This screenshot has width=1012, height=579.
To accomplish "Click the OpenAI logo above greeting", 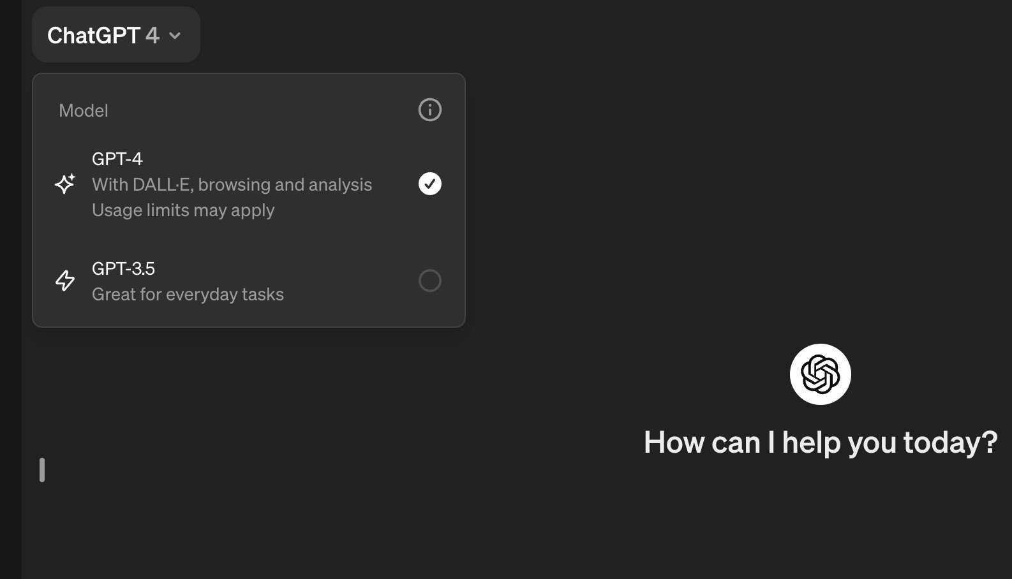I will click(820, 374).
